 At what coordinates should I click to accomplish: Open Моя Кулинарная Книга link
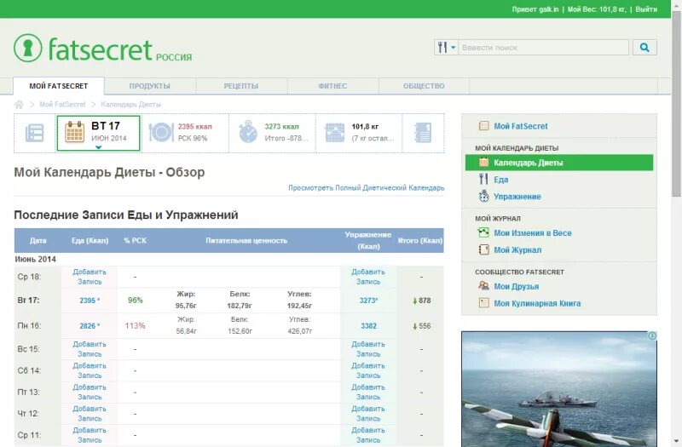click(537, 303)
